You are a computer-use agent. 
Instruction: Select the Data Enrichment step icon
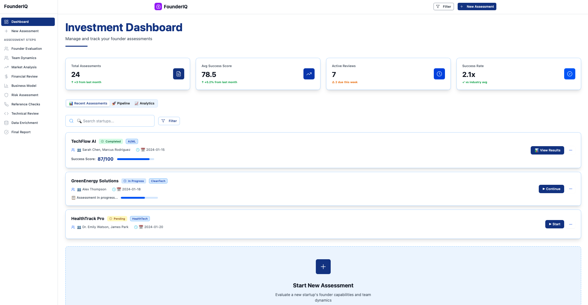[x=7, y=123]
